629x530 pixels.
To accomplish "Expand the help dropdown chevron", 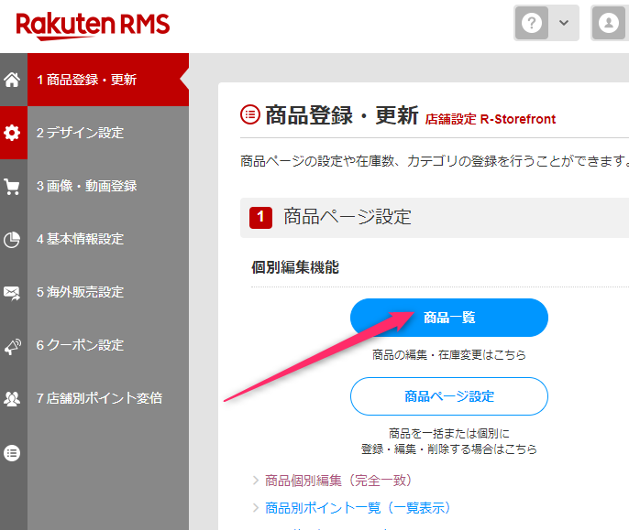I will [564, 23].
